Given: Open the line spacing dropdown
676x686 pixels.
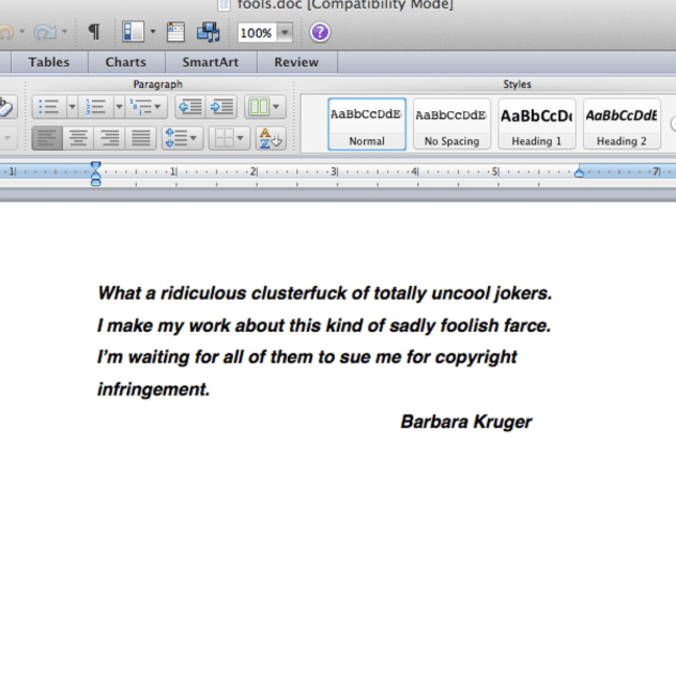Looking at the screenshot, I should click(182, 139).
